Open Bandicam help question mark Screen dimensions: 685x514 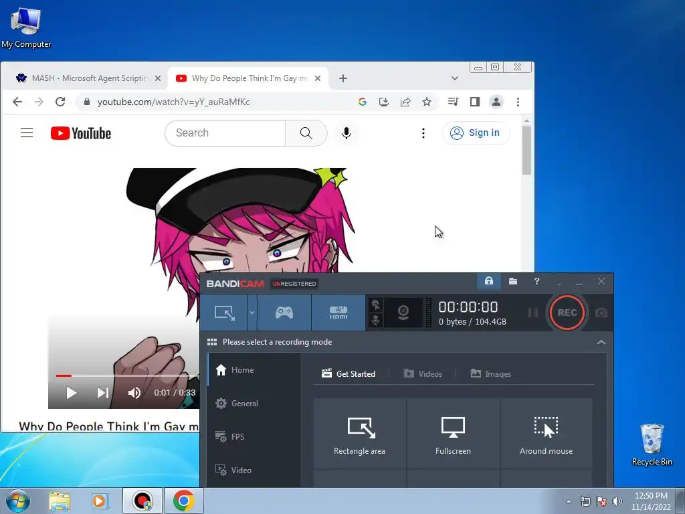coord(536,281)
